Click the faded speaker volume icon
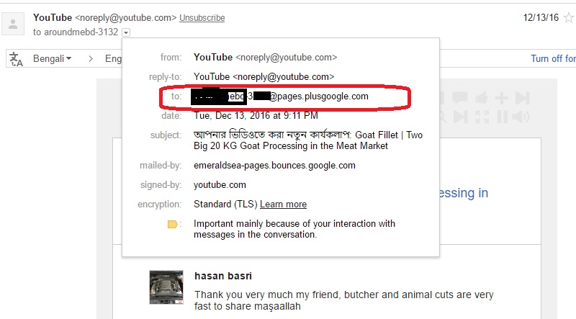Screen dimensions: 576x319 click(521, 117)
